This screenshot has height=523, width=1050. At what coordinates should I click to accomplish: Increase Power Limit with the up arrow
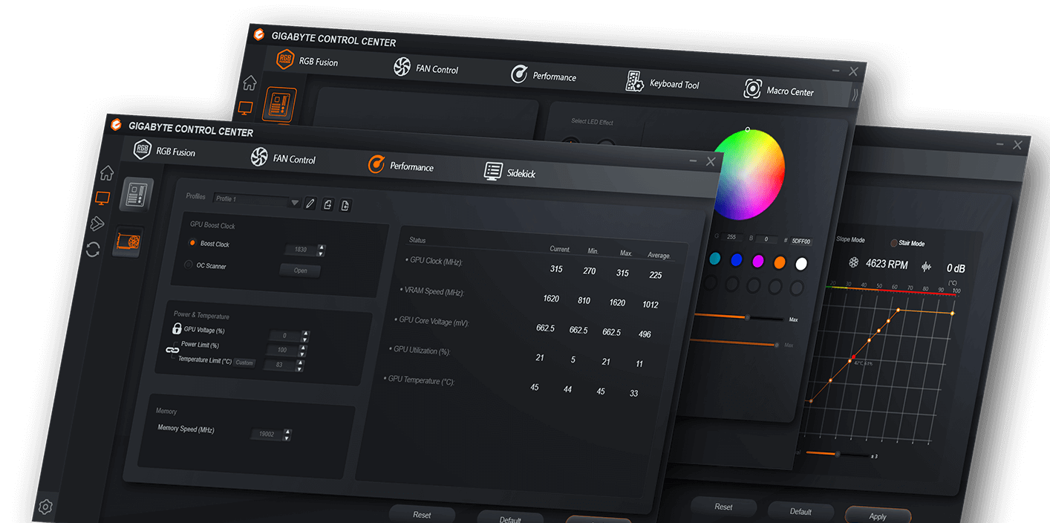(302, 348)
